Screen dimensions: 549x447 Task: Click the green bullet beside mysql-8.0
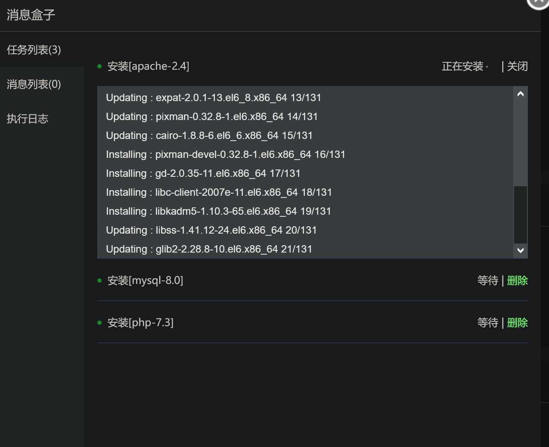99,281
